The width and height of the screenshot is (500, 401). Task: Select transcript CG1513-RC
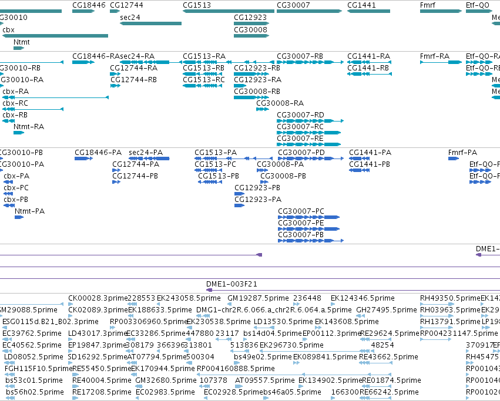click(x=202, y=86)
